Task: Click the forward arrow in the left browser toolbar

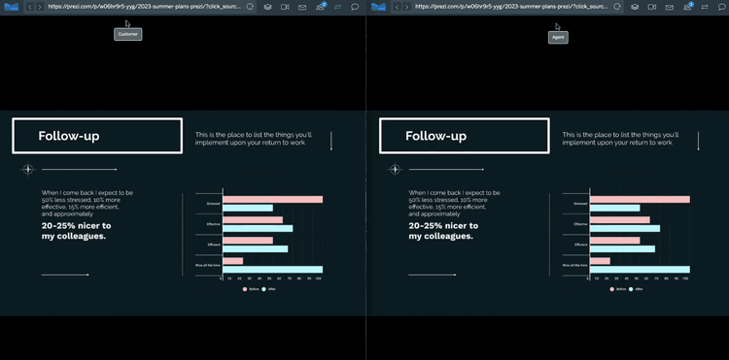Action: coord(40,7)
